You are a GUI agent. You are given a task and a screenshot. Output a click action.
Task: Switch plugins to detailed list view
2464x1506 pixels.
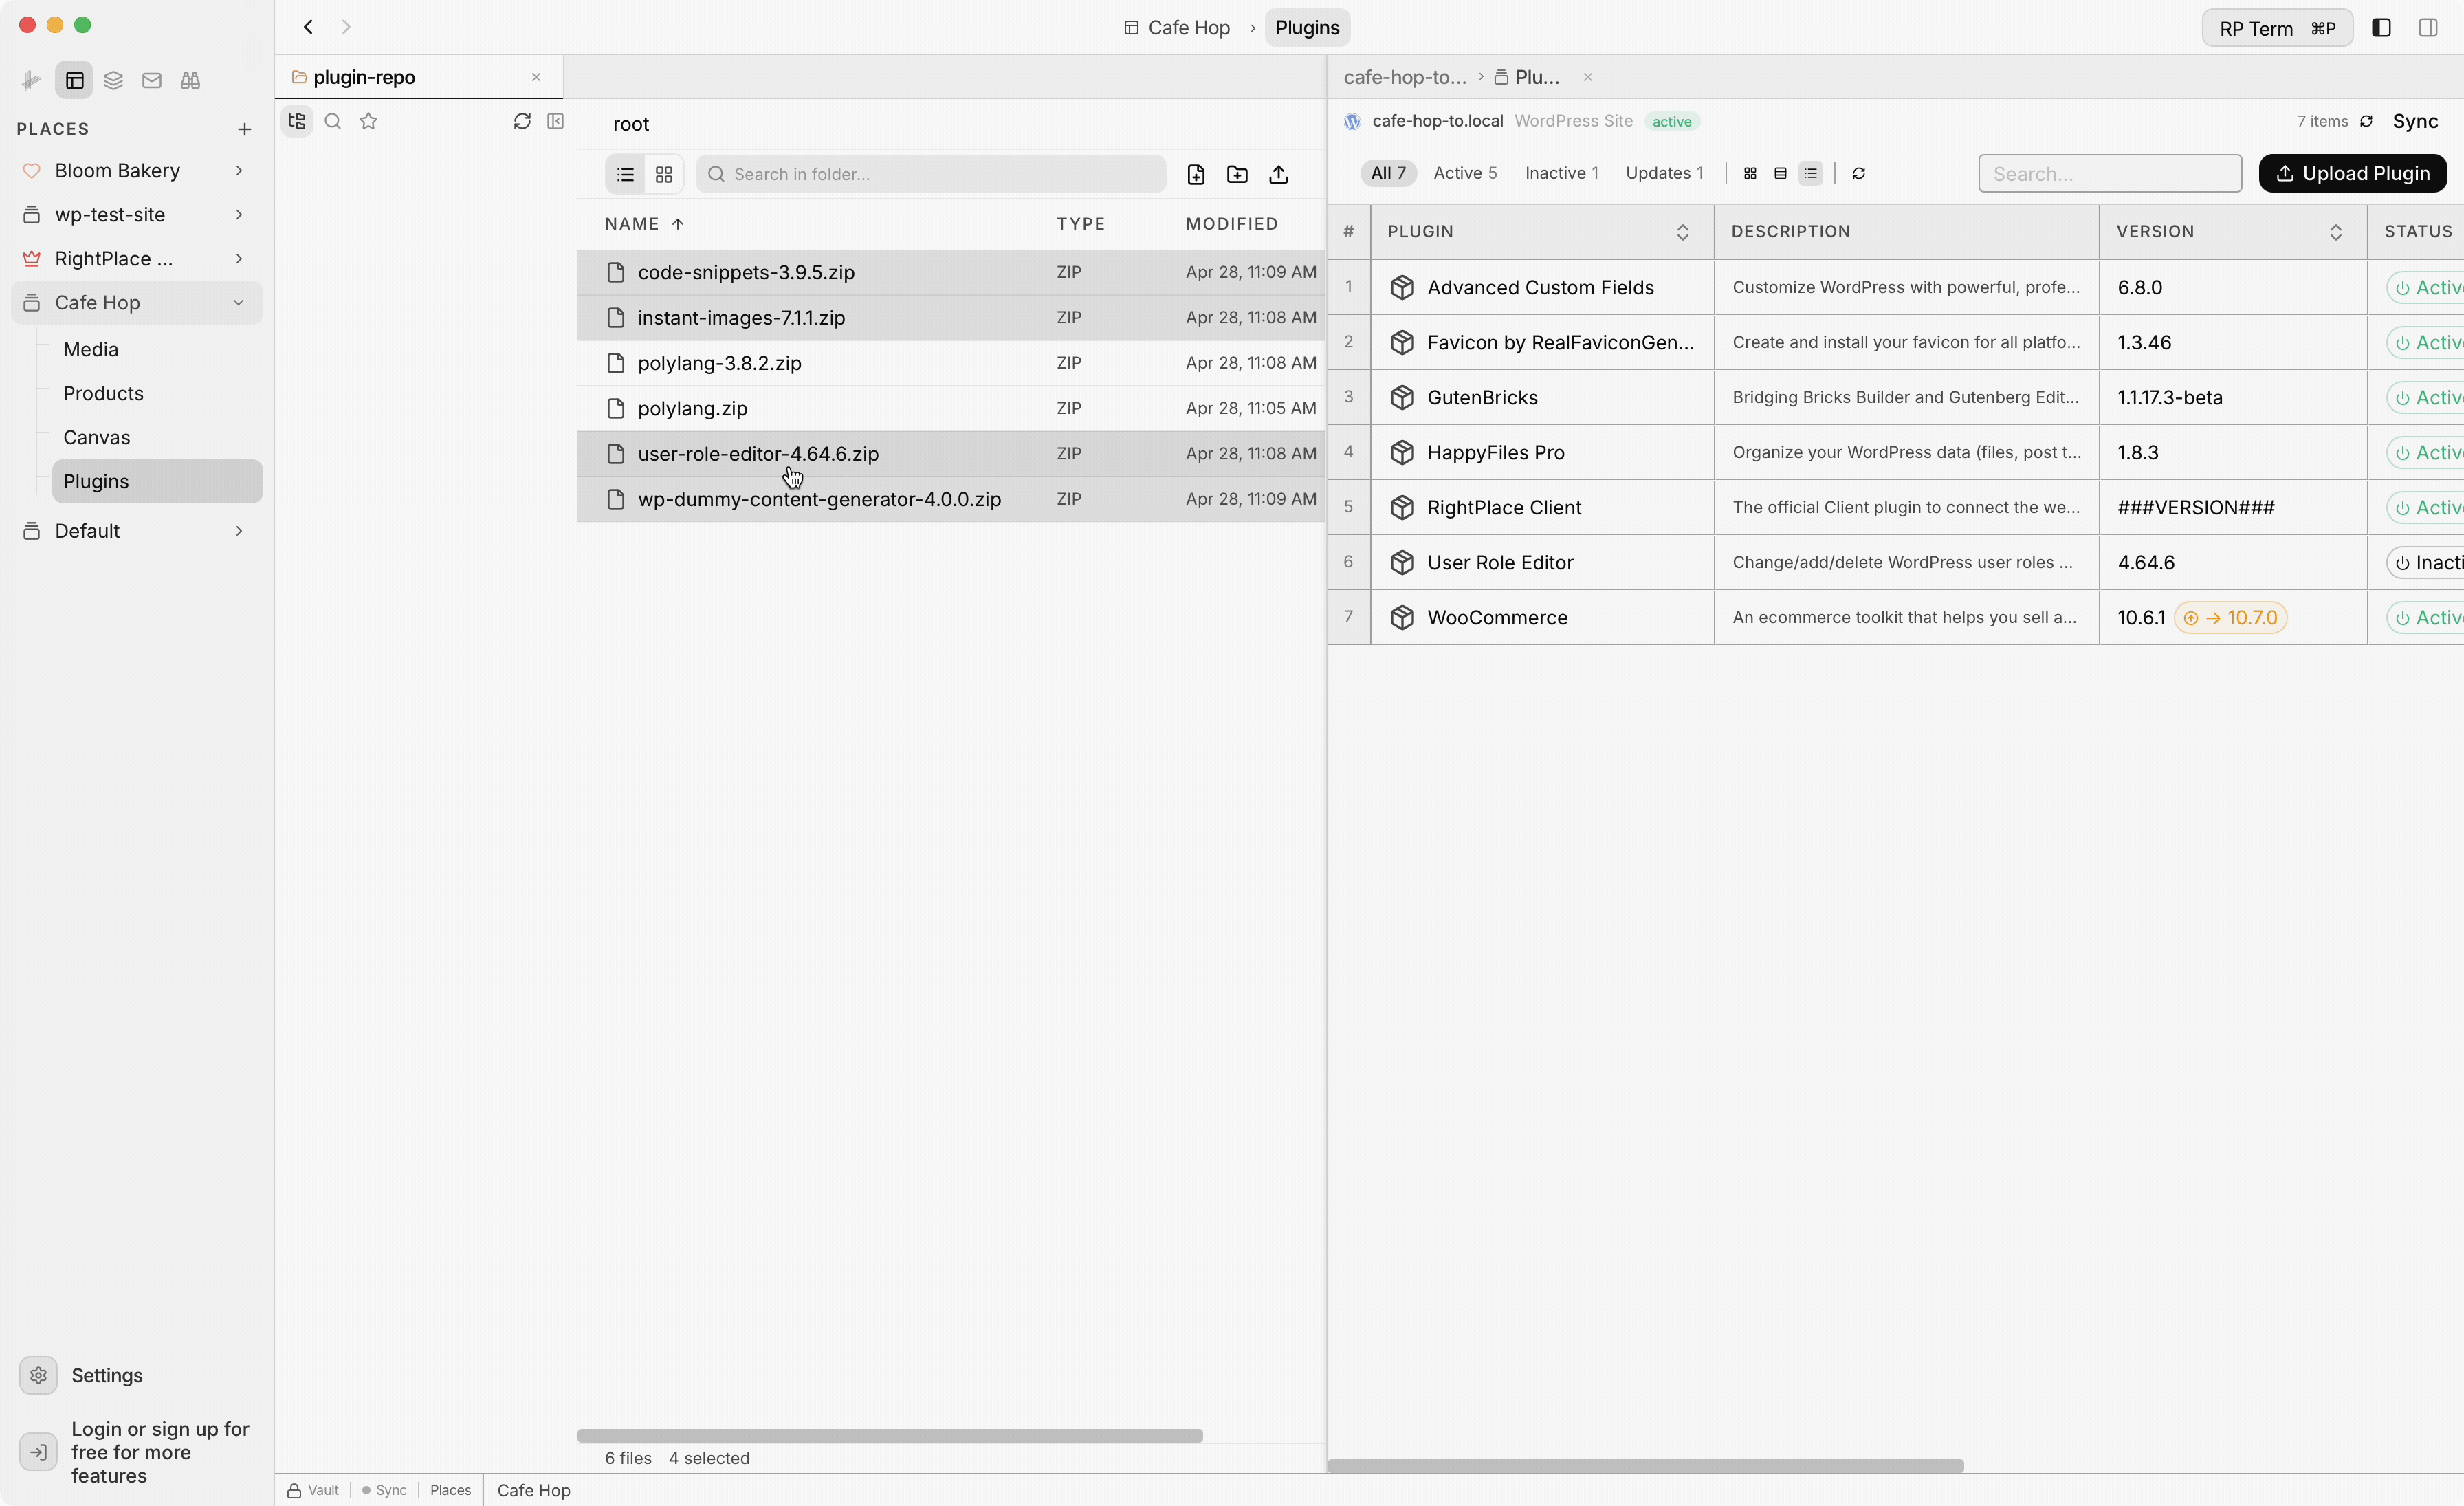pos(1811,173)
